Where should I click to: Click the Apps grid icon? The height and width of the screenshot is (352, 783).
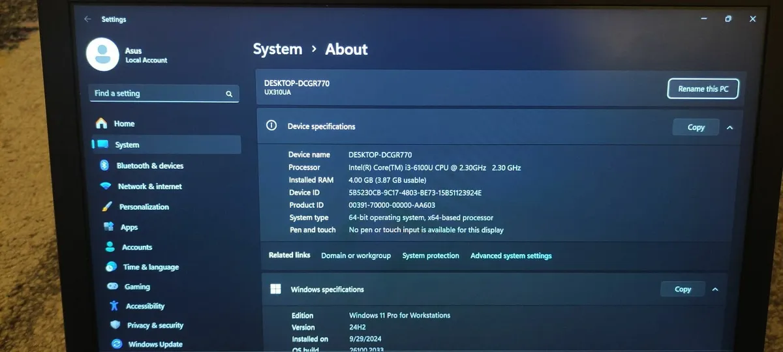tap(109, 227)
